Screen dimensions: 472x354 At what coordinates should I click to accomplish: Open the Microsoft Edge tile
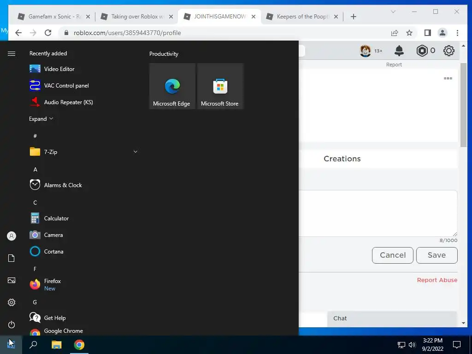coord(172,86)
